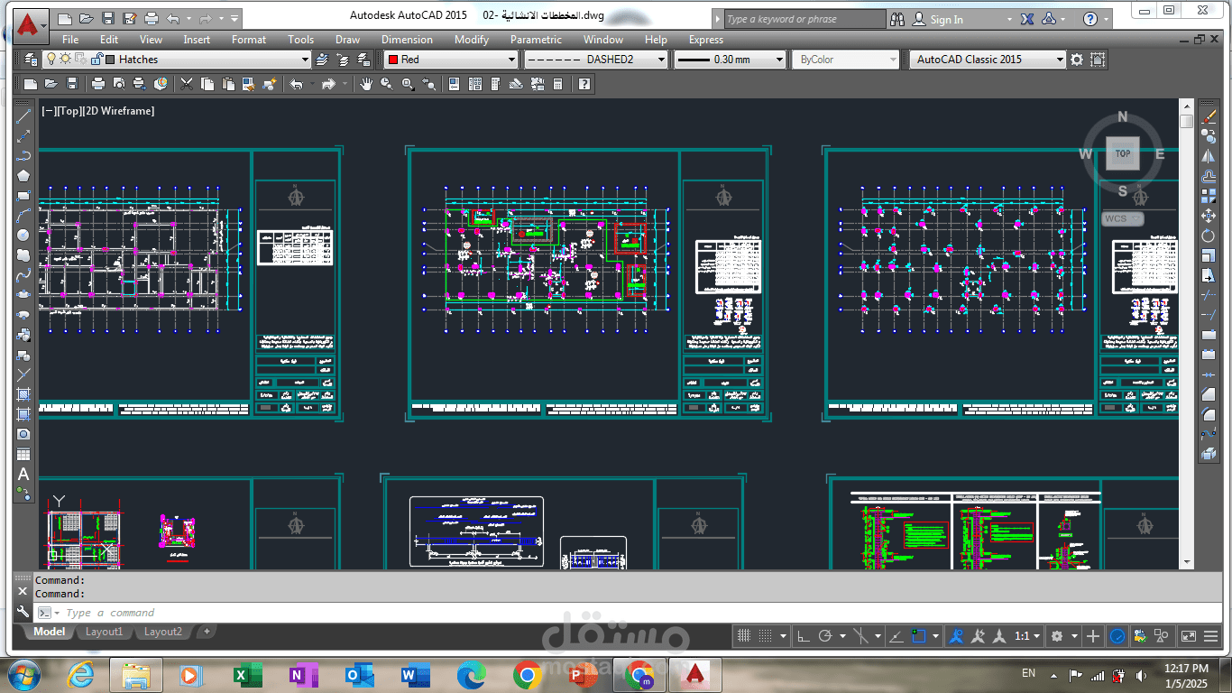The width and height of the screenshot is (1232, 693).
Task: Click the Zoom Previous icon
Action: (x=429, y=84)
